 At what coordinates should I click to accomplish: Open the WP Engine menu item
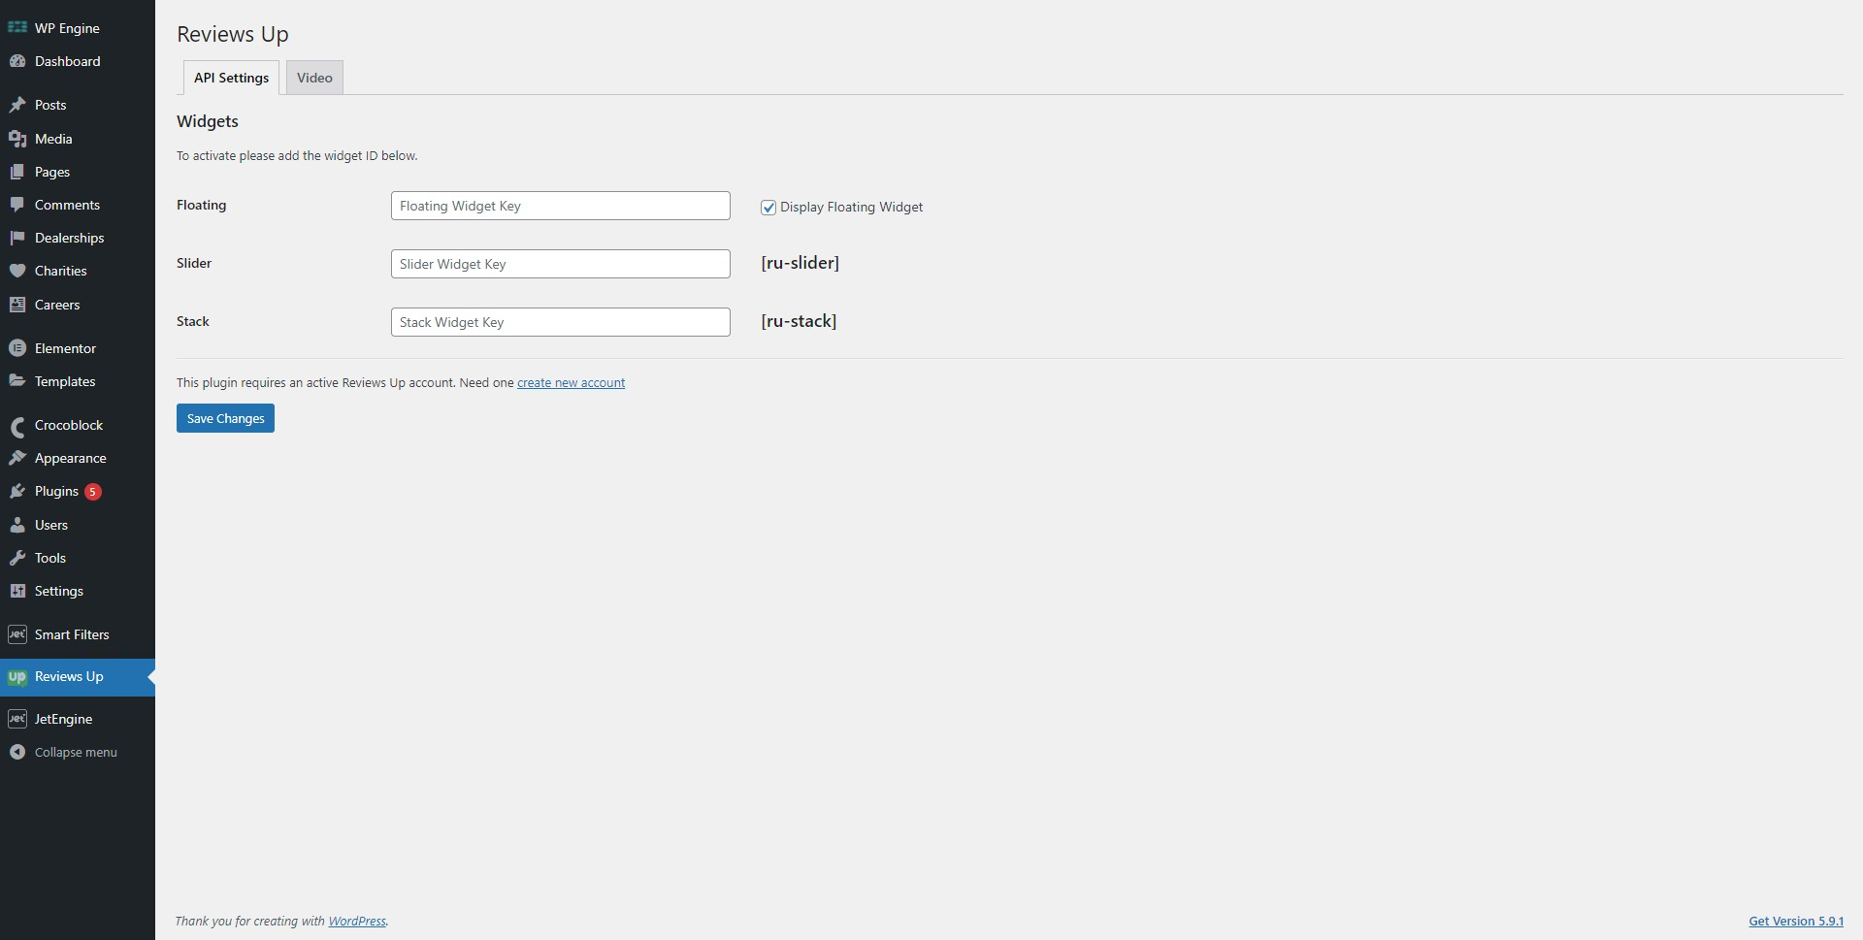[x=78, y=28]
